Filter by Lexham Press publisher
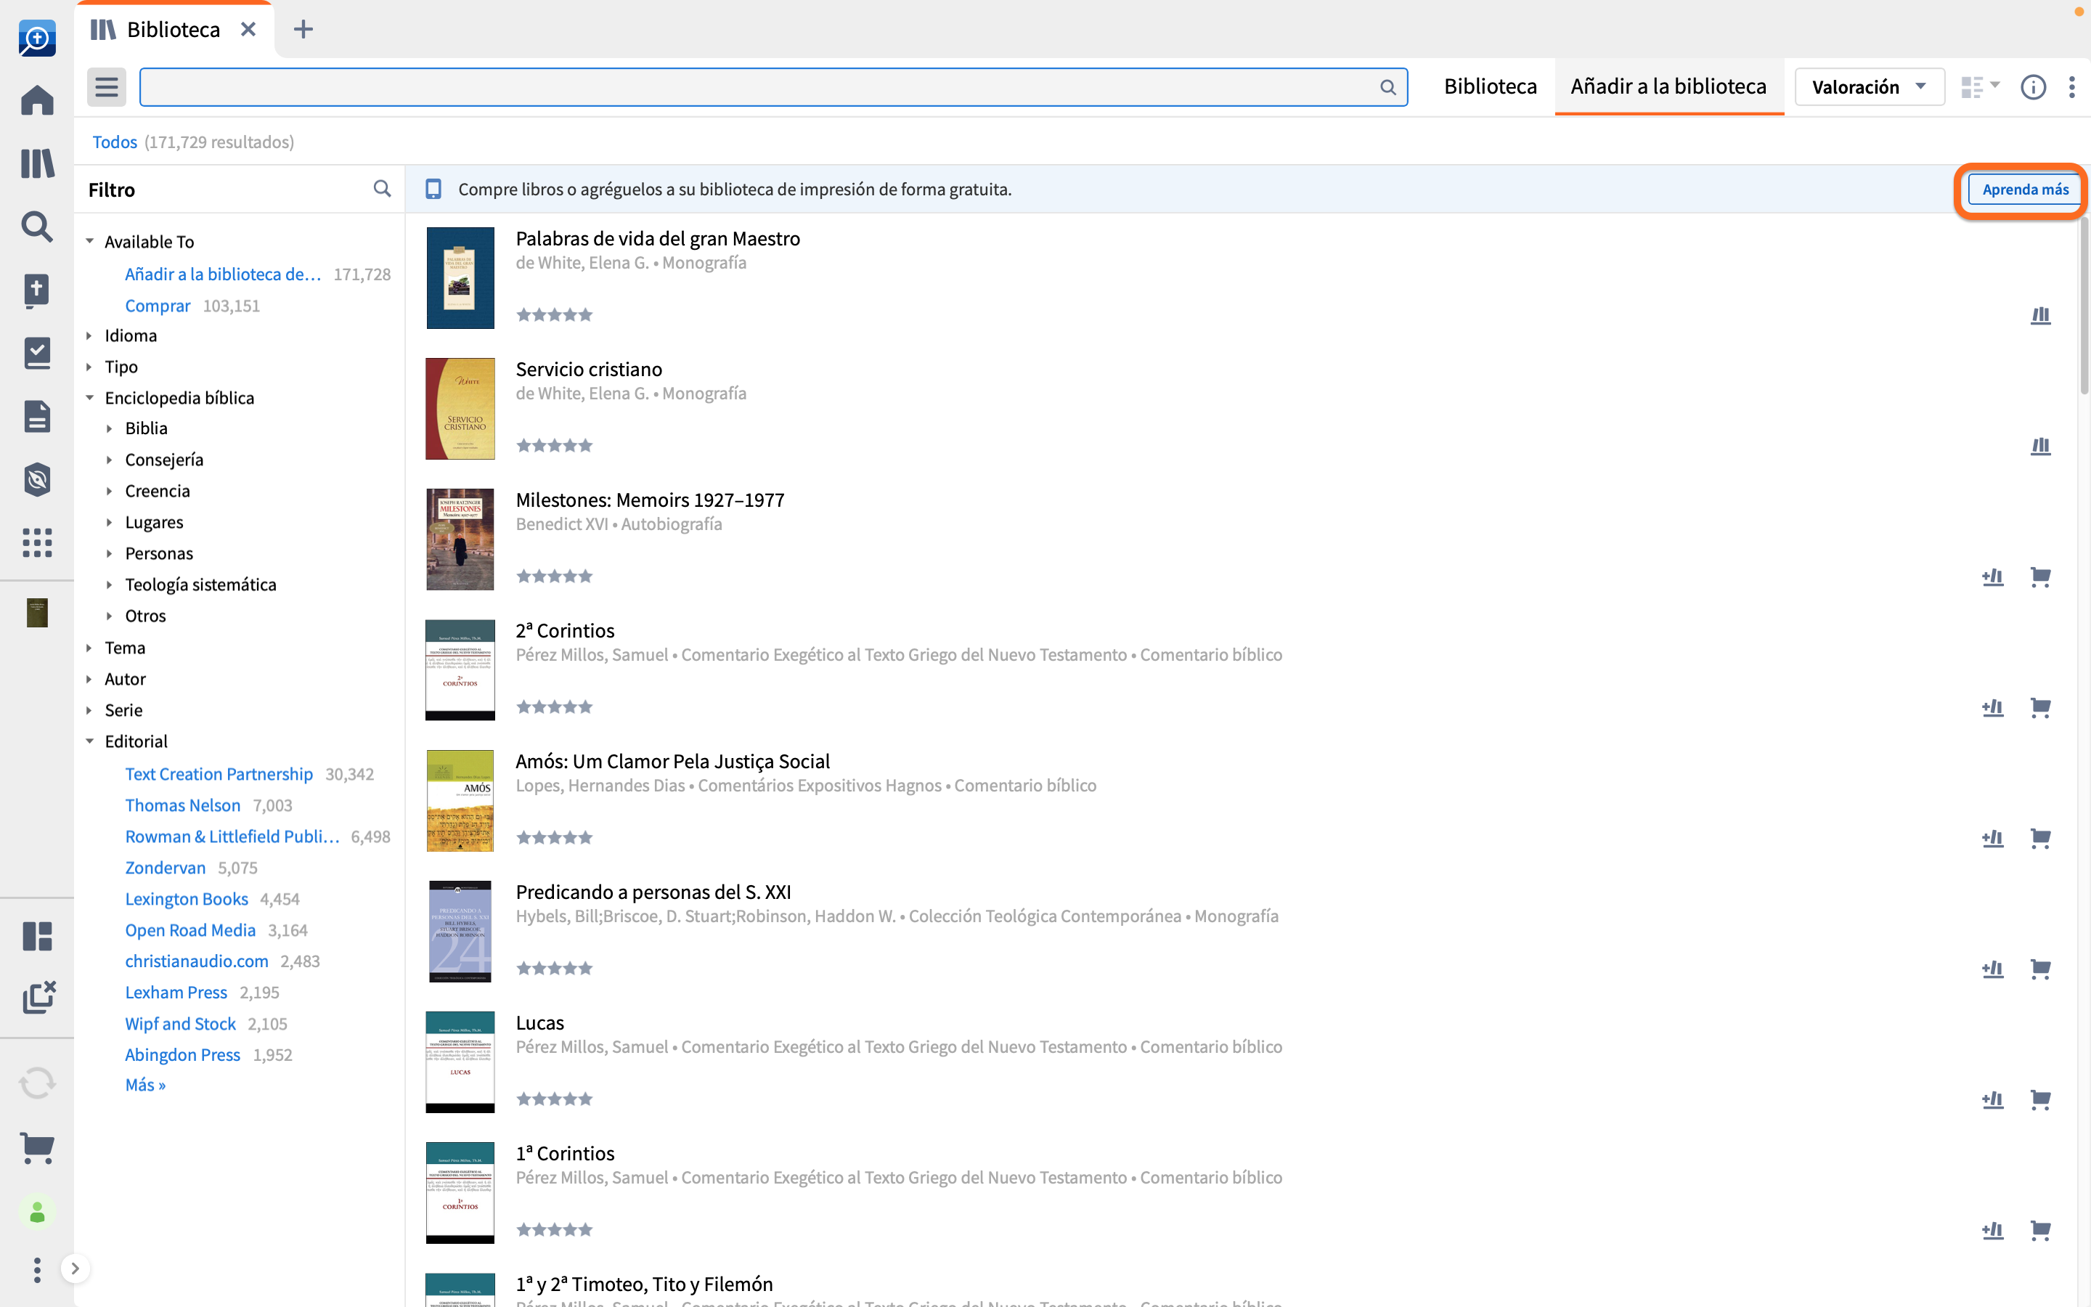 tap(176, 993)
